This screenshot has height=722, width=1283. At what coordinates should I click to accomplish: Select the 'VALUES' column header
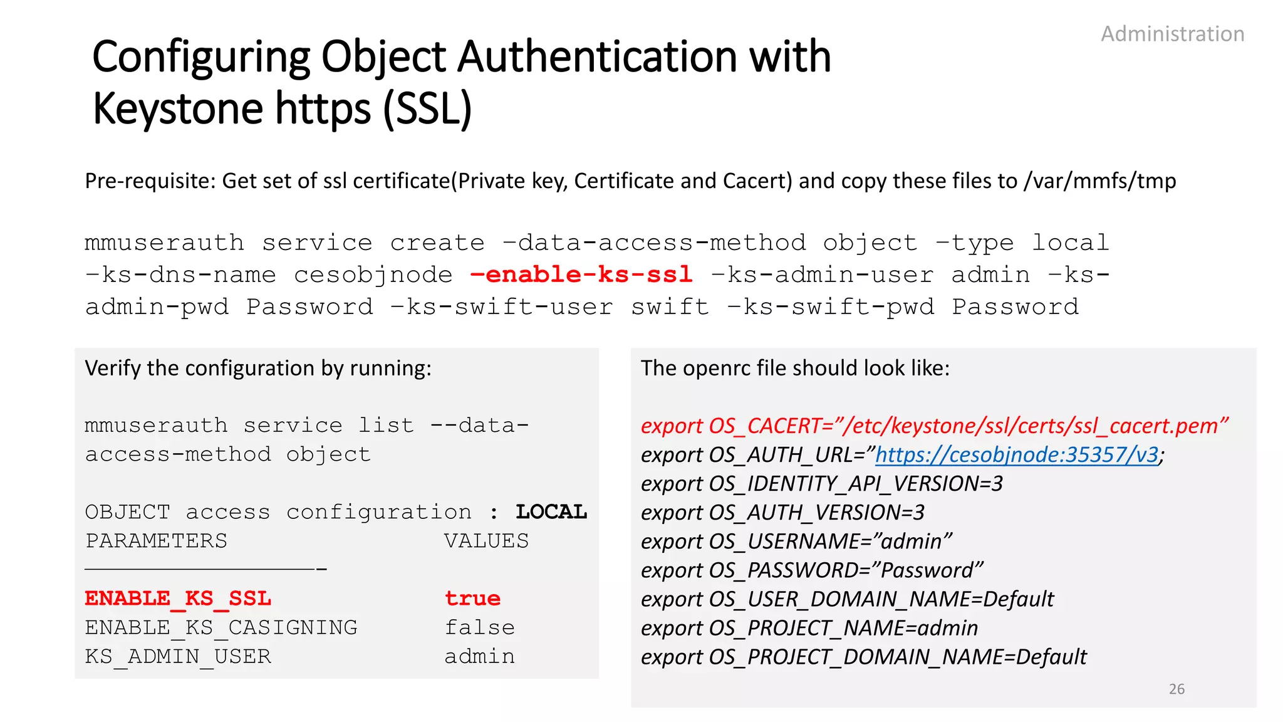487,541
